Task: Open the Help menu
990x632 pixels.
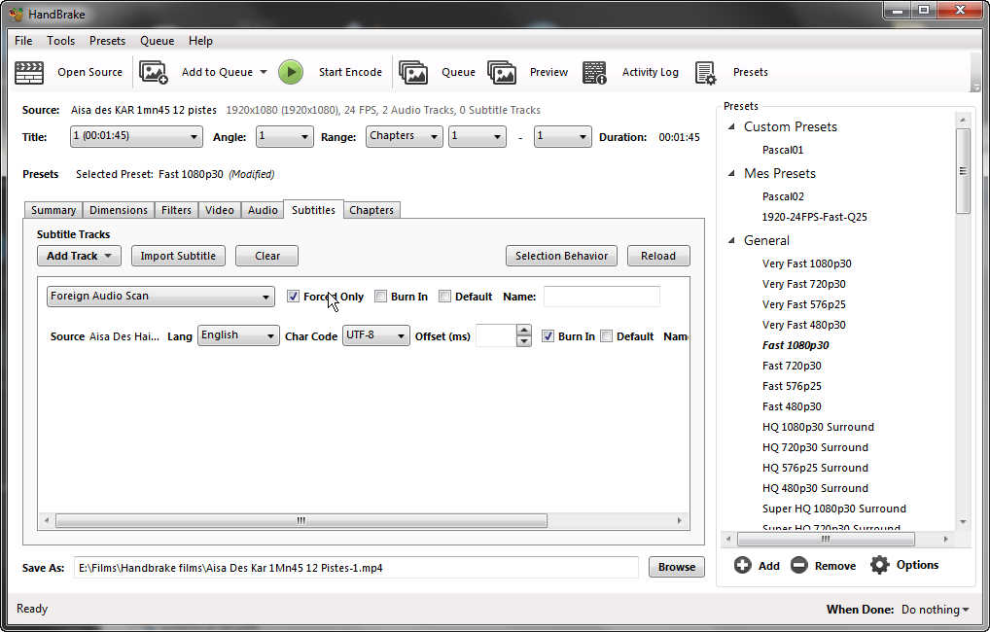Action: tap(200, 41)
